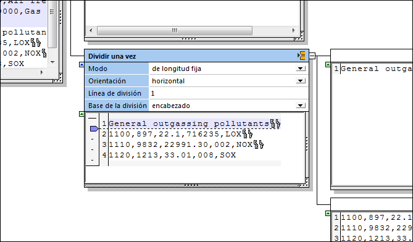The width and height of the screenshot is (413, 242).
Task: Click the horizontal scrollbar thumb in the top pane
Action: tap(175, 30)
